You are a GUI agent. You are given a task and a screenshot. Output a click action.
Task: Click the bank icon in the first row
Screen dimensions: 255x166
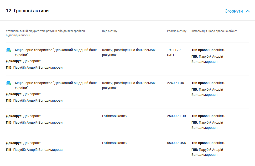point(9,50)
